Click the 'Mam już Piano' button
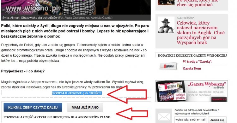This screenshot has width=237, height=123. click(85, 107)
